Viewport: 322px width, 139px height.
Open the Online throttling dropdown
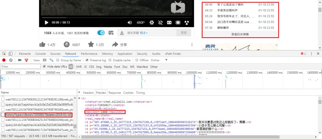[x=166, y=60]
